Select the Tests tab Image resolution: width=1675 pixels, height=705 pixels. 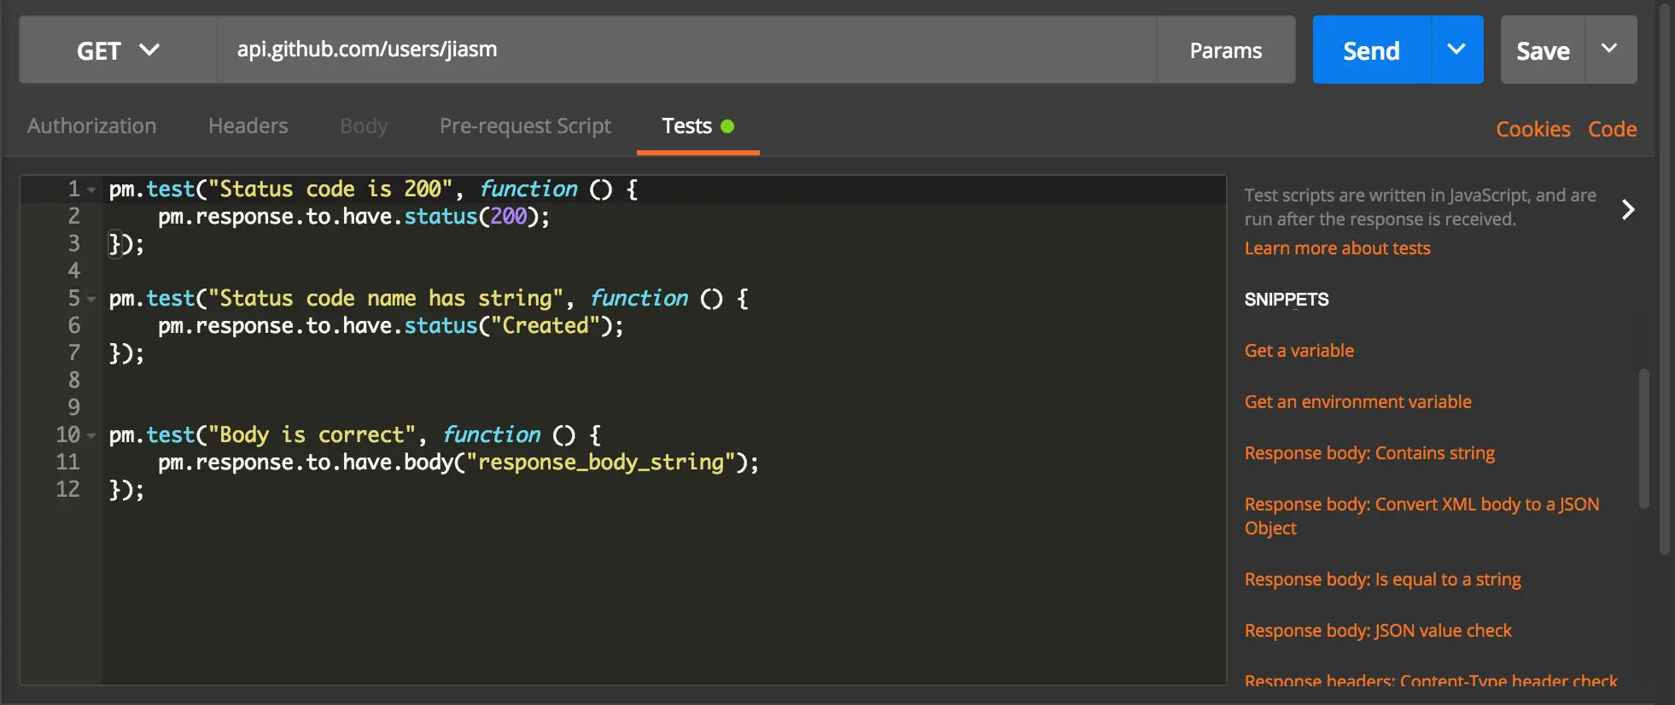pyautogui.click(x=697, y=126)
